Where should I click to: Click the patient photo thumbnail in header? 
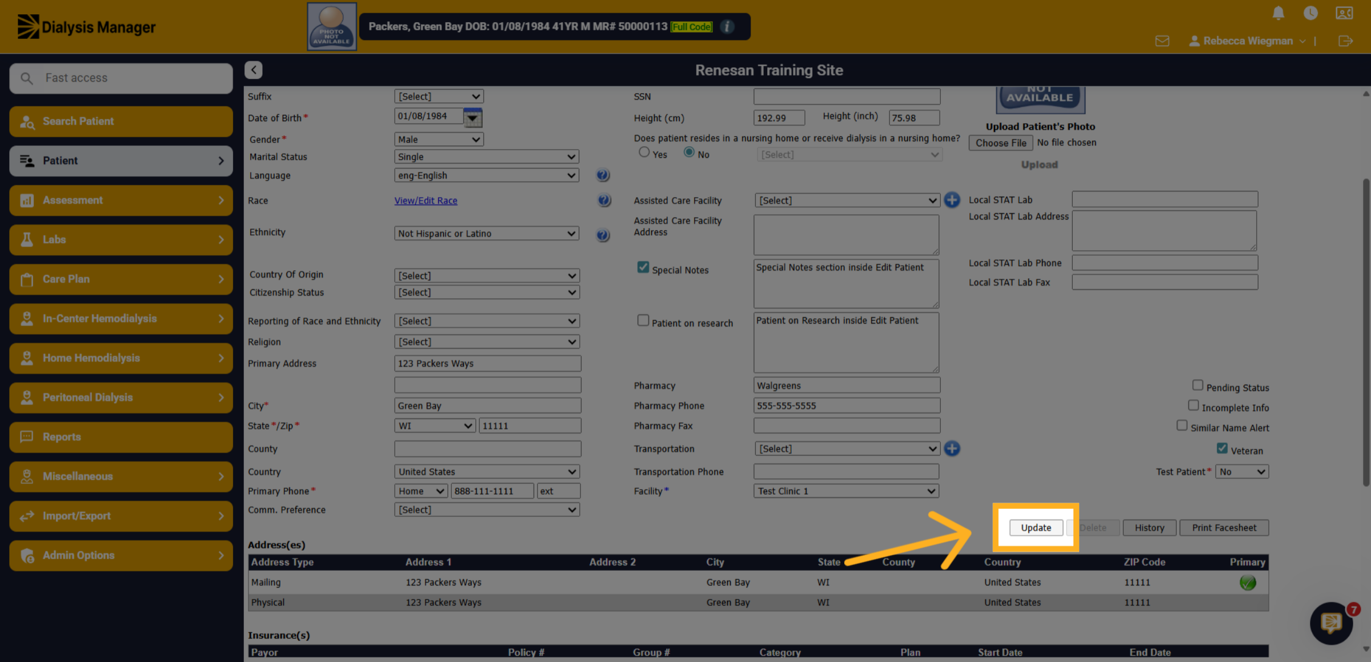pyautogui.click(x=332, y=26)
